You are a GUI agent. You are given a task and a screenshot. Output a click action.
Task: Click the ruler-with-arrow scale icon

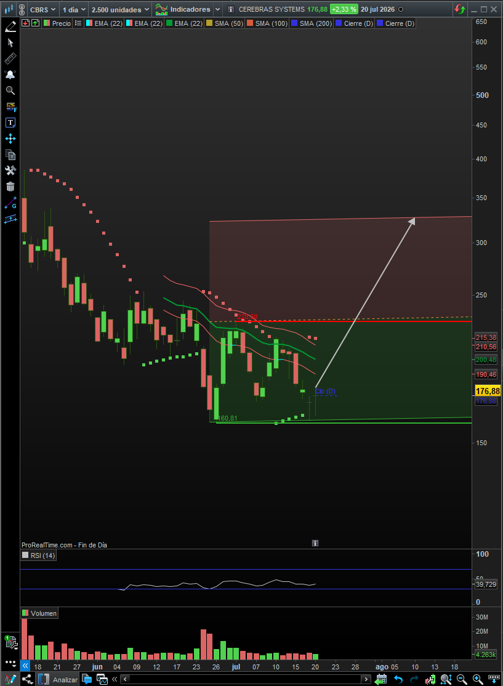tap(494, 679)
